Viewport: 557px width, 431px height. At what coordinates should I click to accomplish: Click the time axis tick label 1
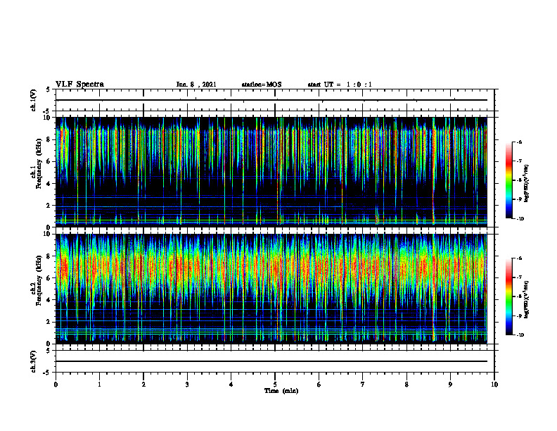(99, 385)
